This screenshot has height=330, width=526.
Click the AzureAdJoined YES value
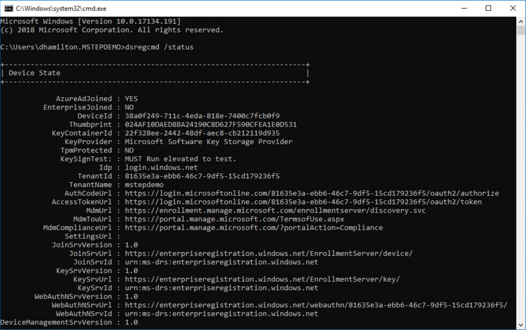131,99
